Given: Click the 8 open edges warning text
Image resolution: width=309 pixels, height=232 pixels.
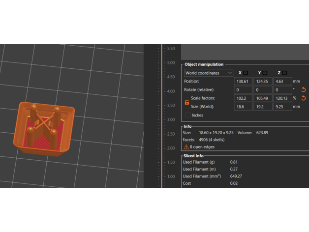Looking at the screenshot, I should click(x=202, y=146).
